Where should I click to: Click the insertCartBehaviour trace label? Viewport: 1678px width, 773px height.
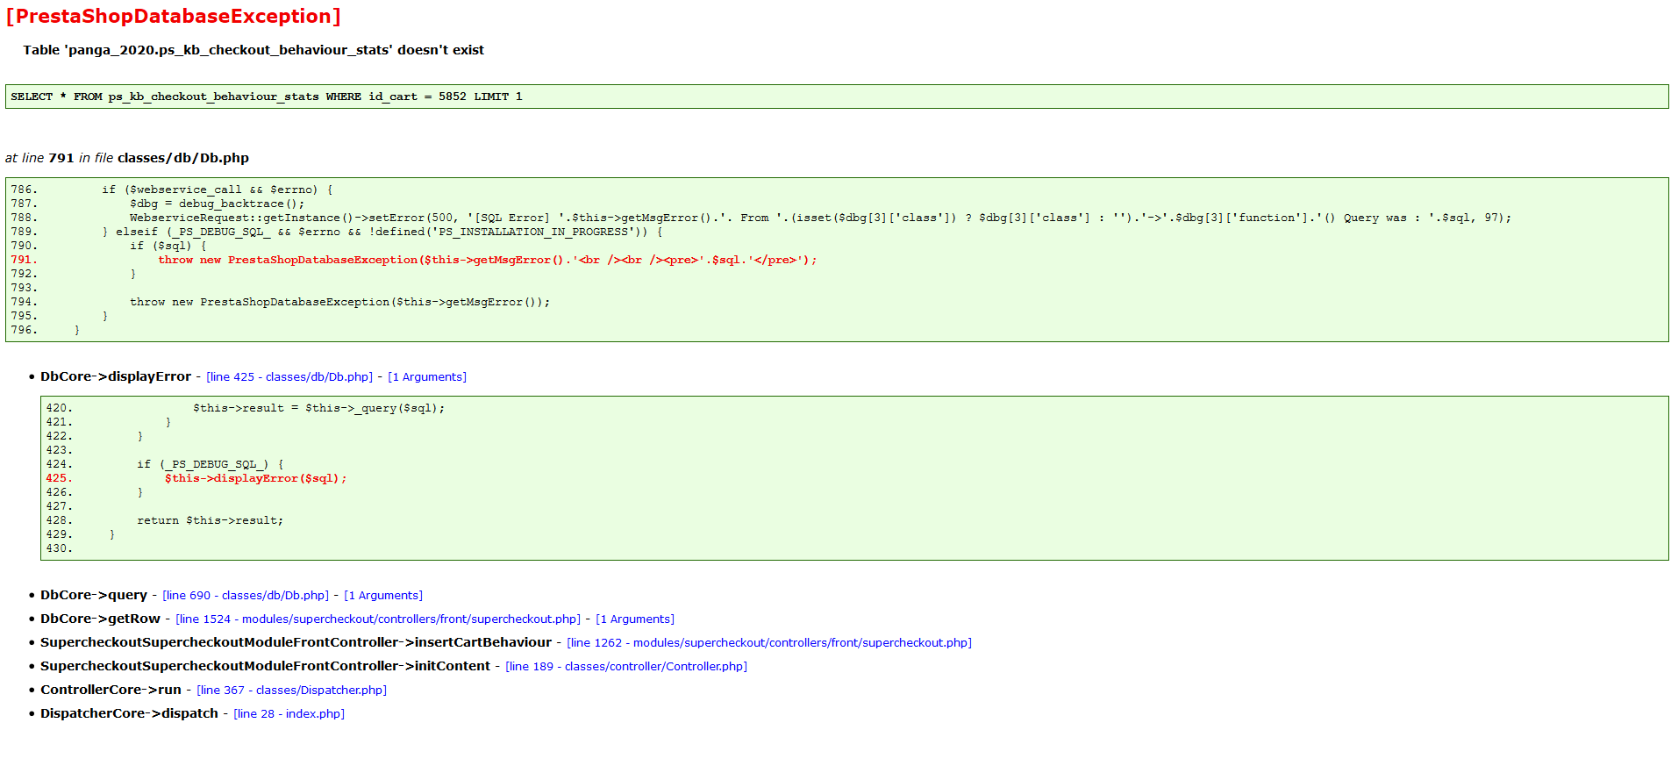(296, 642)
